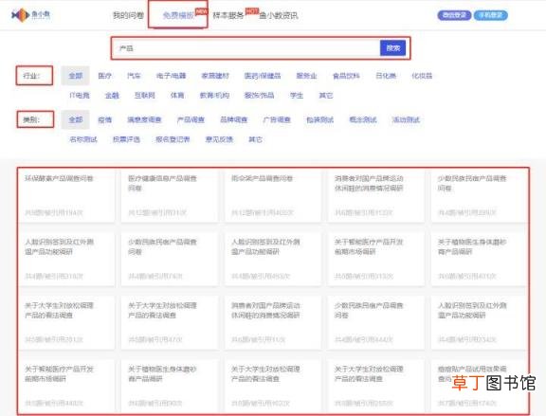Filter industry by 化妆品
Screen dimensions: 546x416
422,76
